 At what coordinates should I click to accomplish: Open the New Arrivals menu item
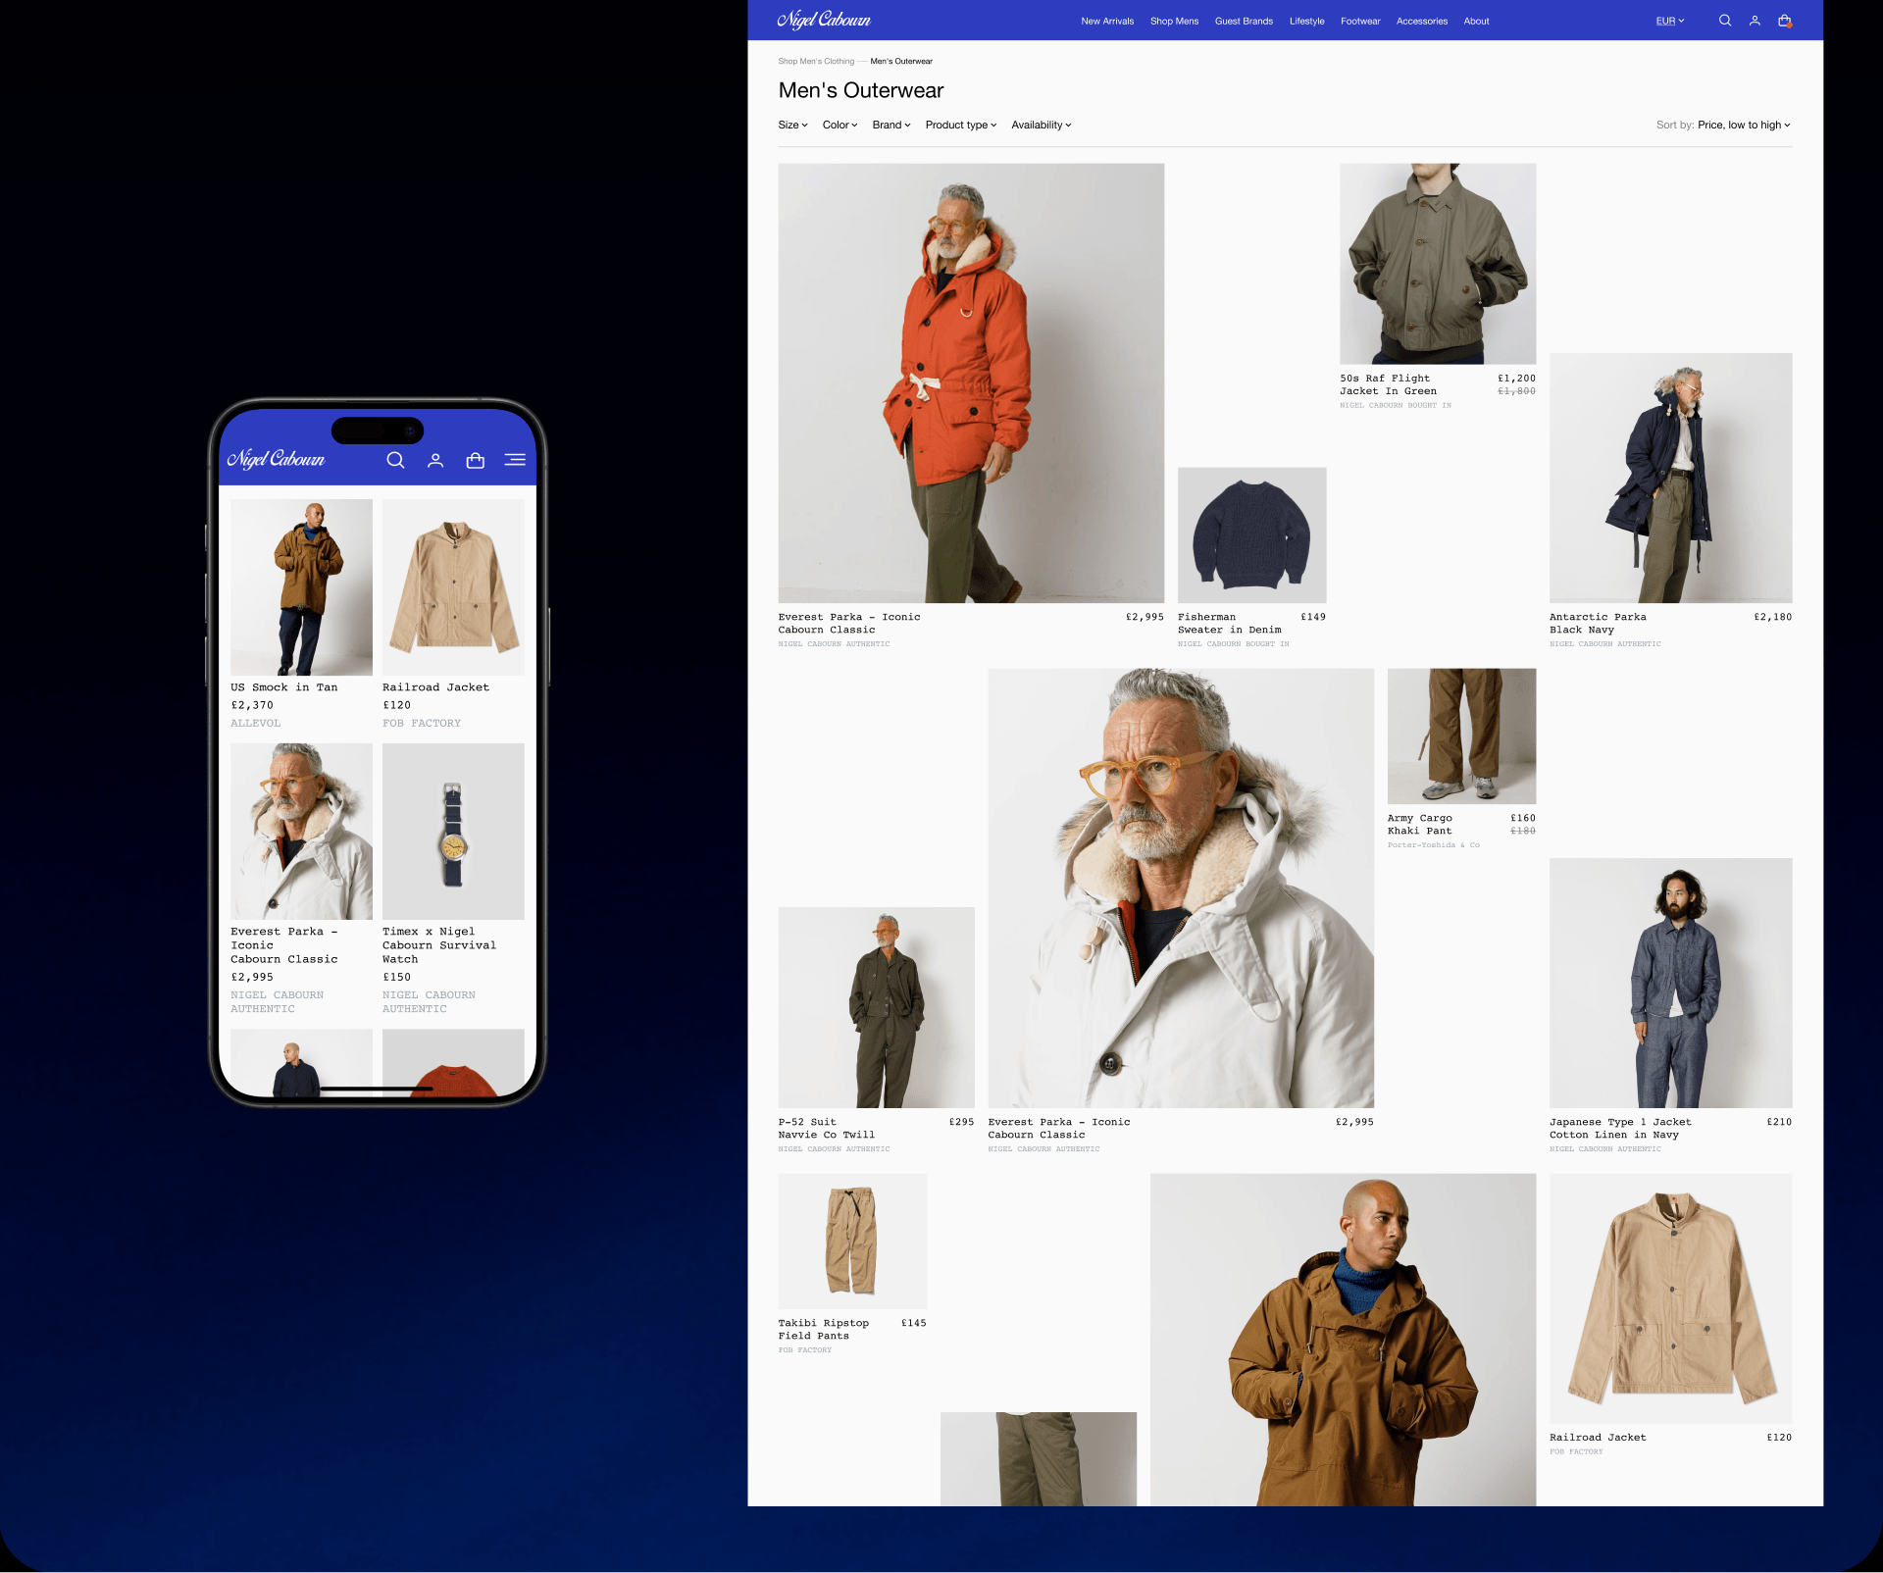[1107, 21]
